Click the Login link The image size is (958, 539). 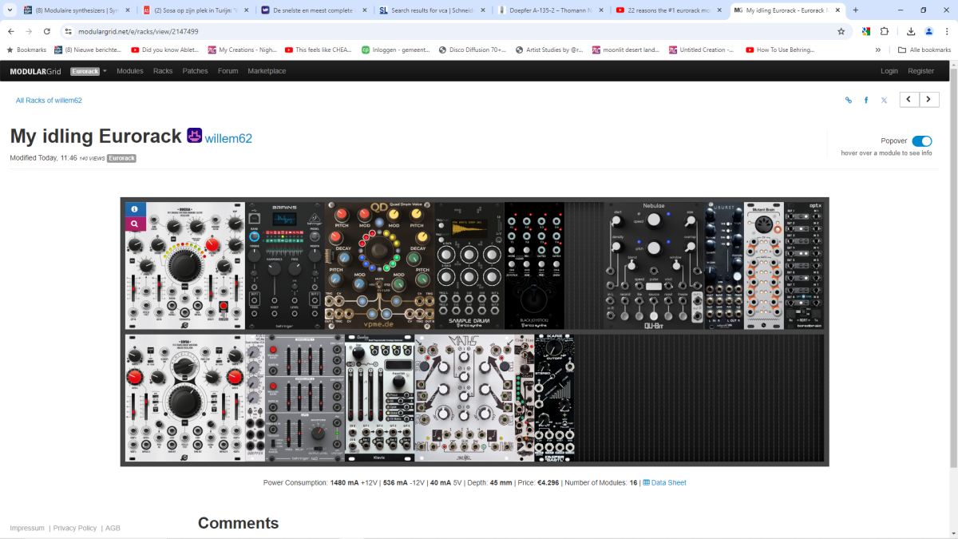click(889, 71)
